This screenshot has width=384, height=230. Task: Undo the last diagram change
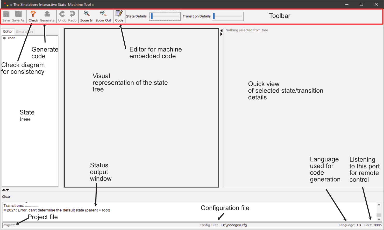coord(62,14)
